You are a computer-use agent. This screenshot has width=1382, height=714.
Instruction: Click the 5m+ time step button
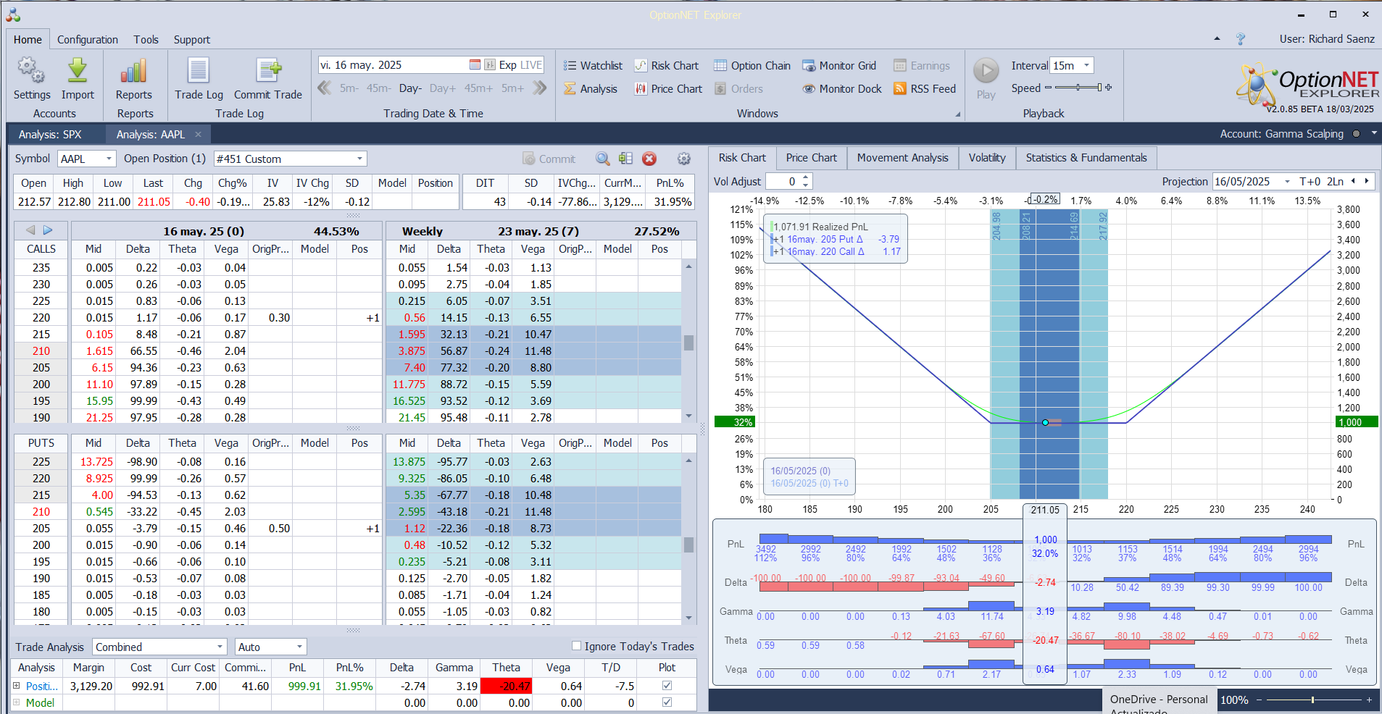[x=512, y=88]
